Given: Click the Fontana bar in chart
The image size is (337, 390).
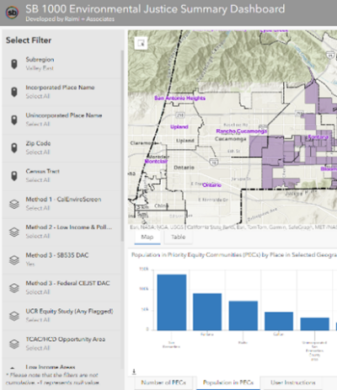Looking at the screenshot, I should 207,312.
